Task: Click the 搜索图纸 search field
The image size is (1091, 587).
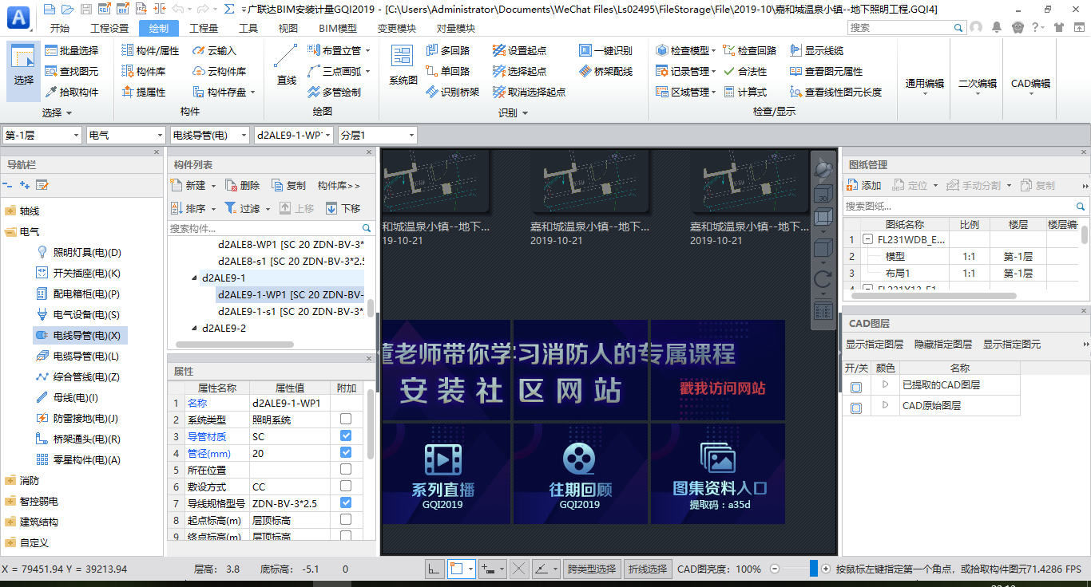Action: 966,206
